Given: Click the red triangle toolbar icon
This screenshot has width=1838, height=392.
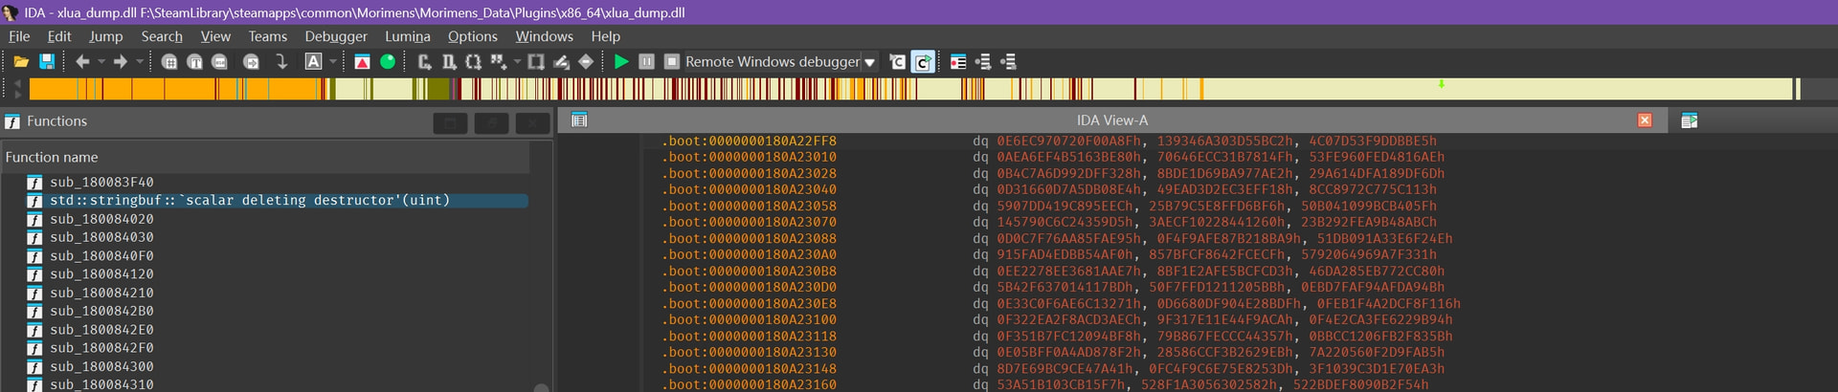Looking at the screenshot, I should 362,61.
